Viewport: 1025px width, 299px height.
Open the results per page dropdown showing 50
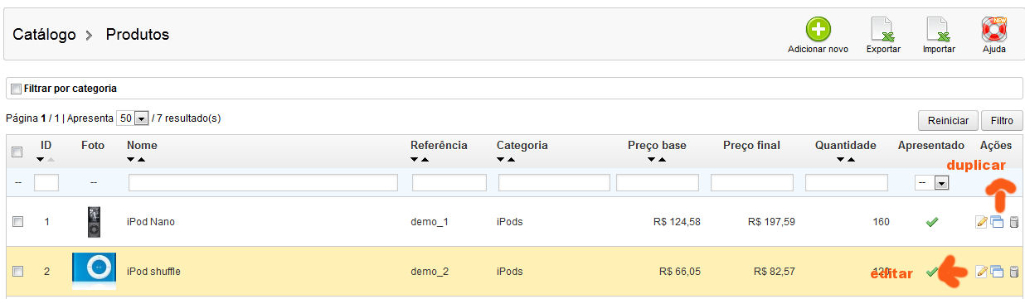coord(132,118)
